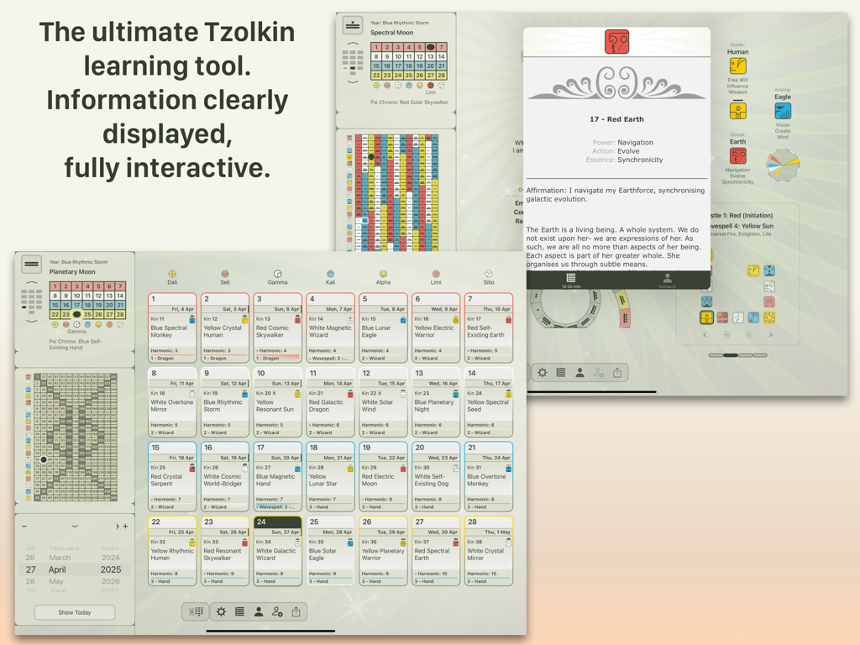Toggle the Tzolkin matrix view with the grid icon
The width and height of the screenshot is (860, 645).
[x=197, y=611]
